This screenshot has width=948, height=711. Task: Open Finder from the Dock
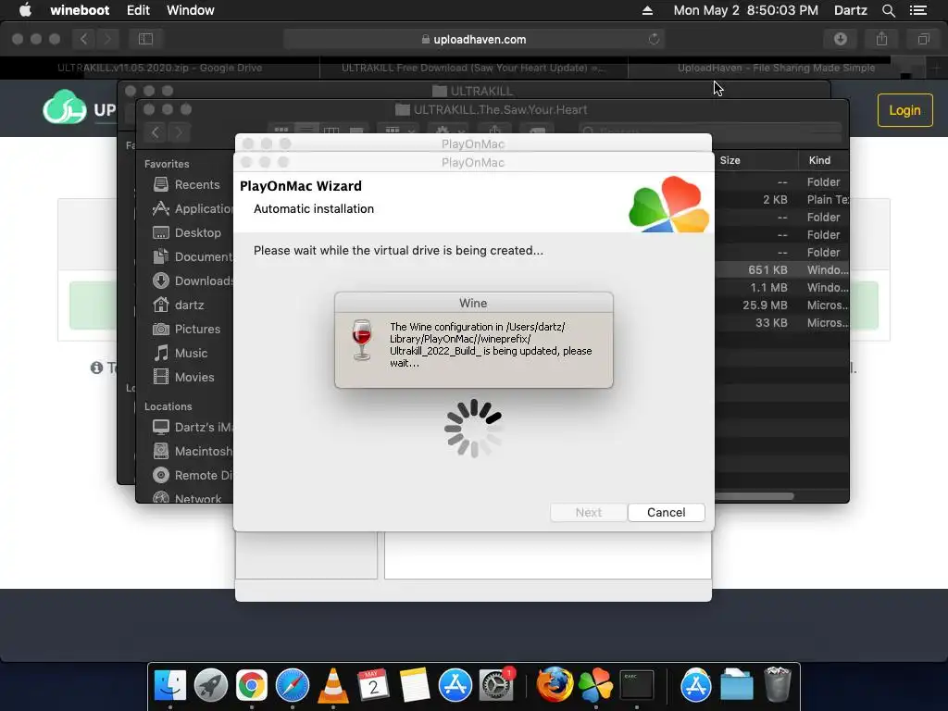(170, 686)
